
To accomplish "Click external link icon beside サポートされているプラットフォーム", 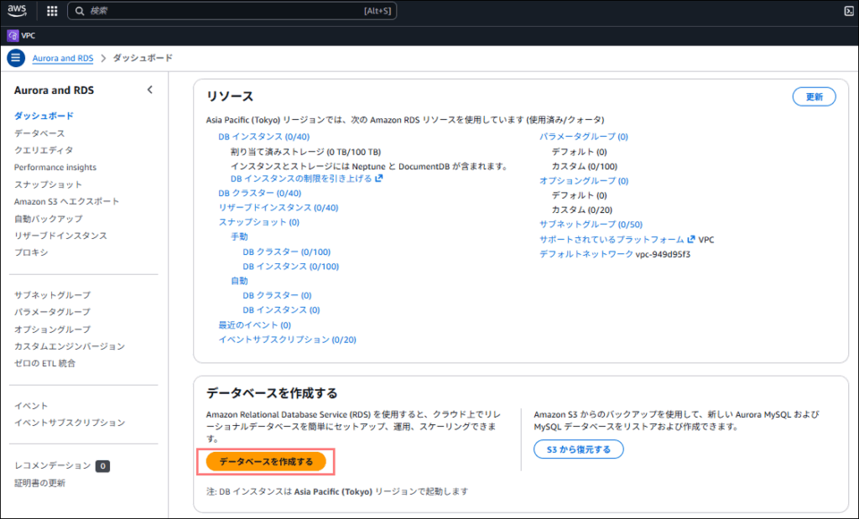I will coord(691,239).
